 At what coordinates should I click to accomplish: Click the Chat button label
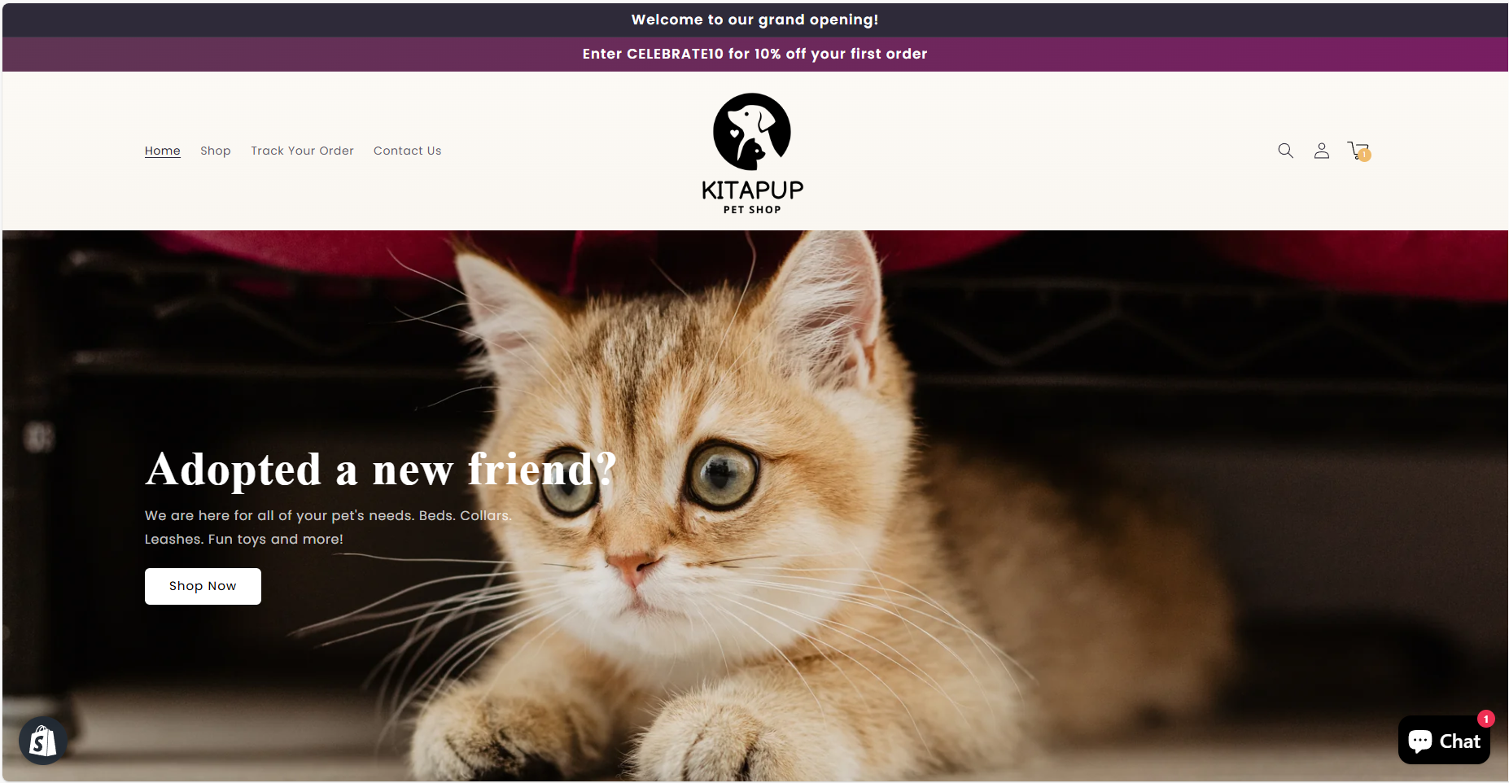tap(1460, 741)
